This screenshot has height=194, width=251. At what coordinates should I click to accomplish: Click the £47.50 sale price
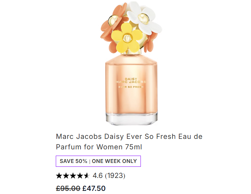click(x=94, y=188)
